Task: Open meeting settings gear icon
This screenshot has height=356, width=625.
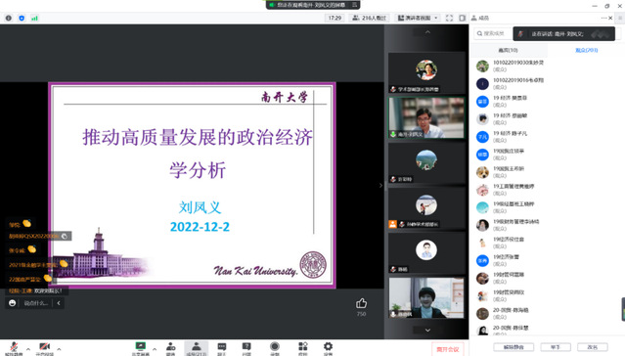Action: tap(328, 348)
